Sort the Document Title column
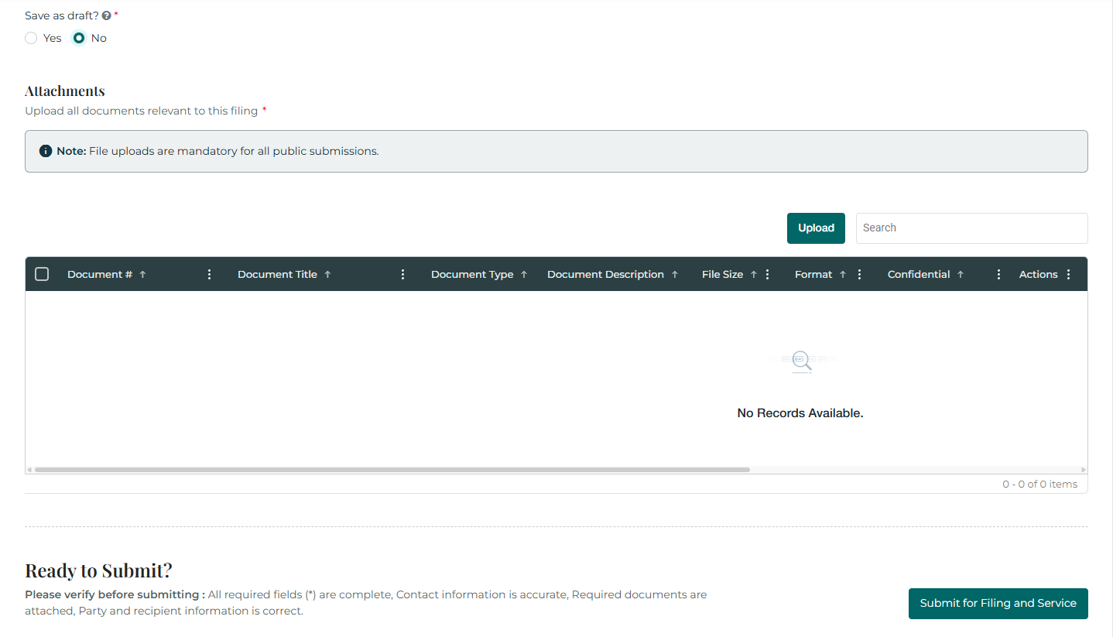This screenshot has height=637, width=1113. 329,273
